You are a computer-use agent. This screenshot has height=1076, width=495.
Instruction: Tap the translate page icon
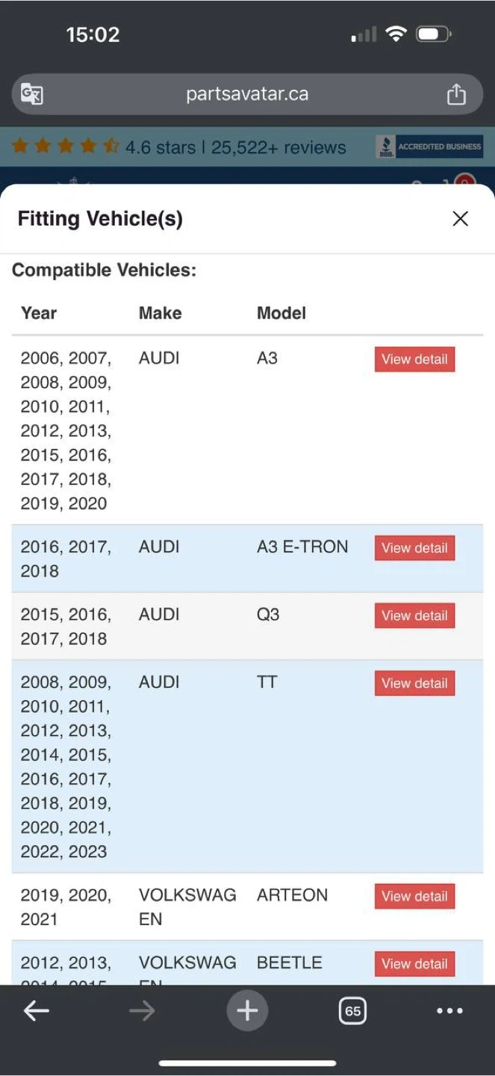click(x=32, y=94)
